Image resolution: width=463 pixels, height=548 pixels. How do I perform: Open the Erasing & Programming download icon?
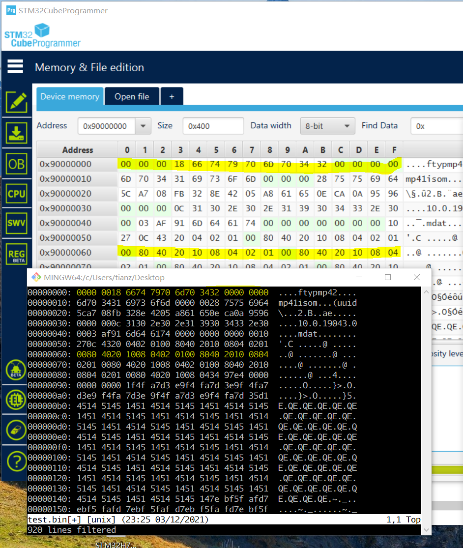point(16,132)
